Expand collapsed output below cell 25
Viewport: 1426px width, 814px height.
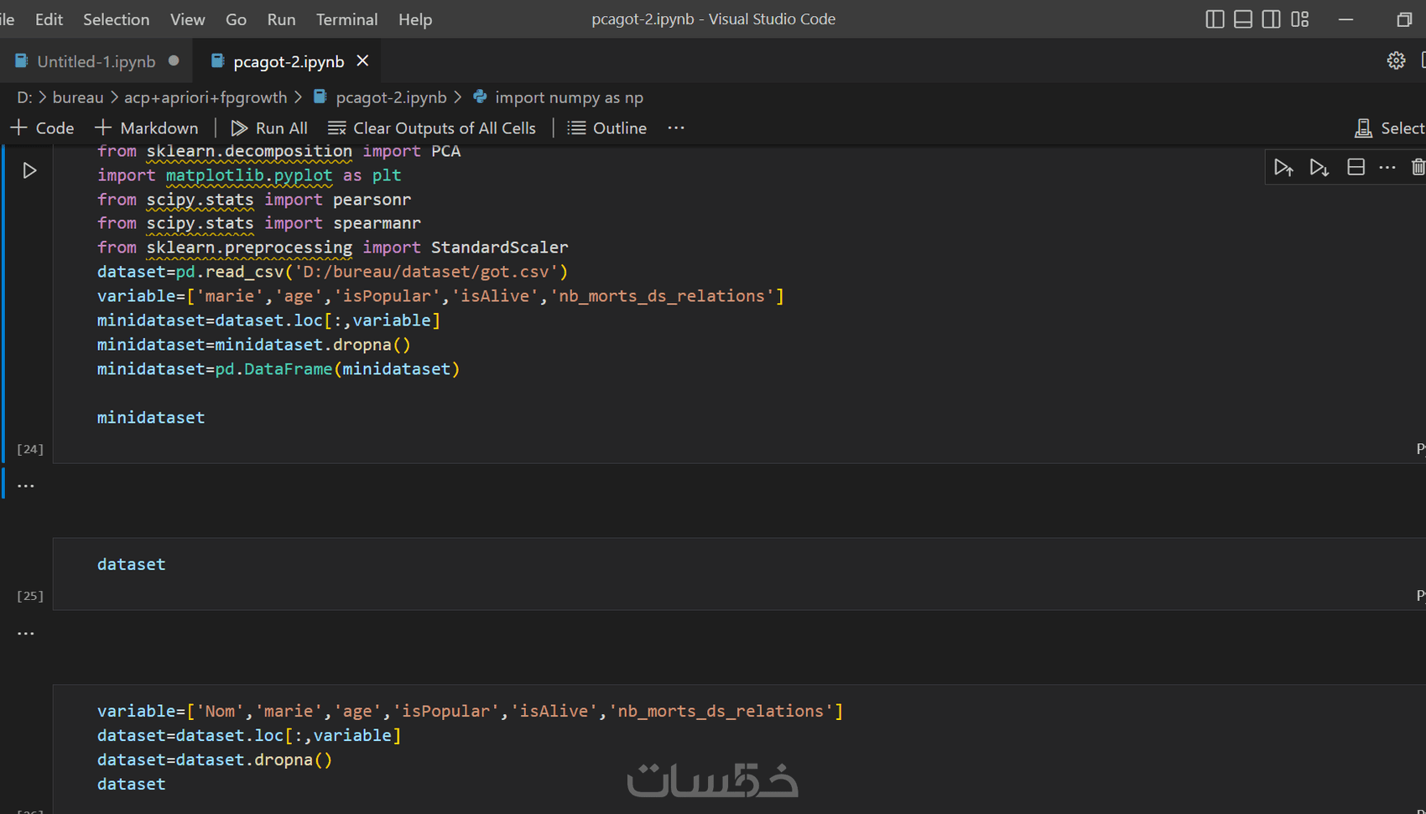pos(26,634)
